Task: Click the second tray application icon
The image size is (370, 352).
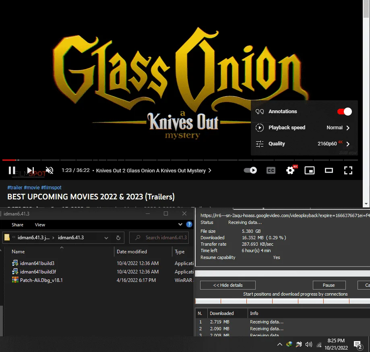Action: [299, 344]
